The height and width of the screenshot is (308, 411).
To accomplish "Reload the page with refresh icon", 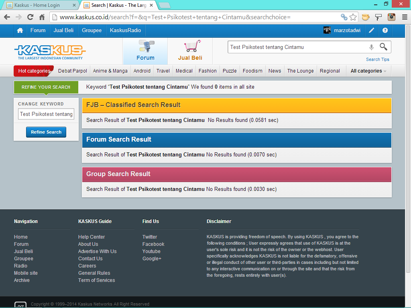I will click(31, 17).
